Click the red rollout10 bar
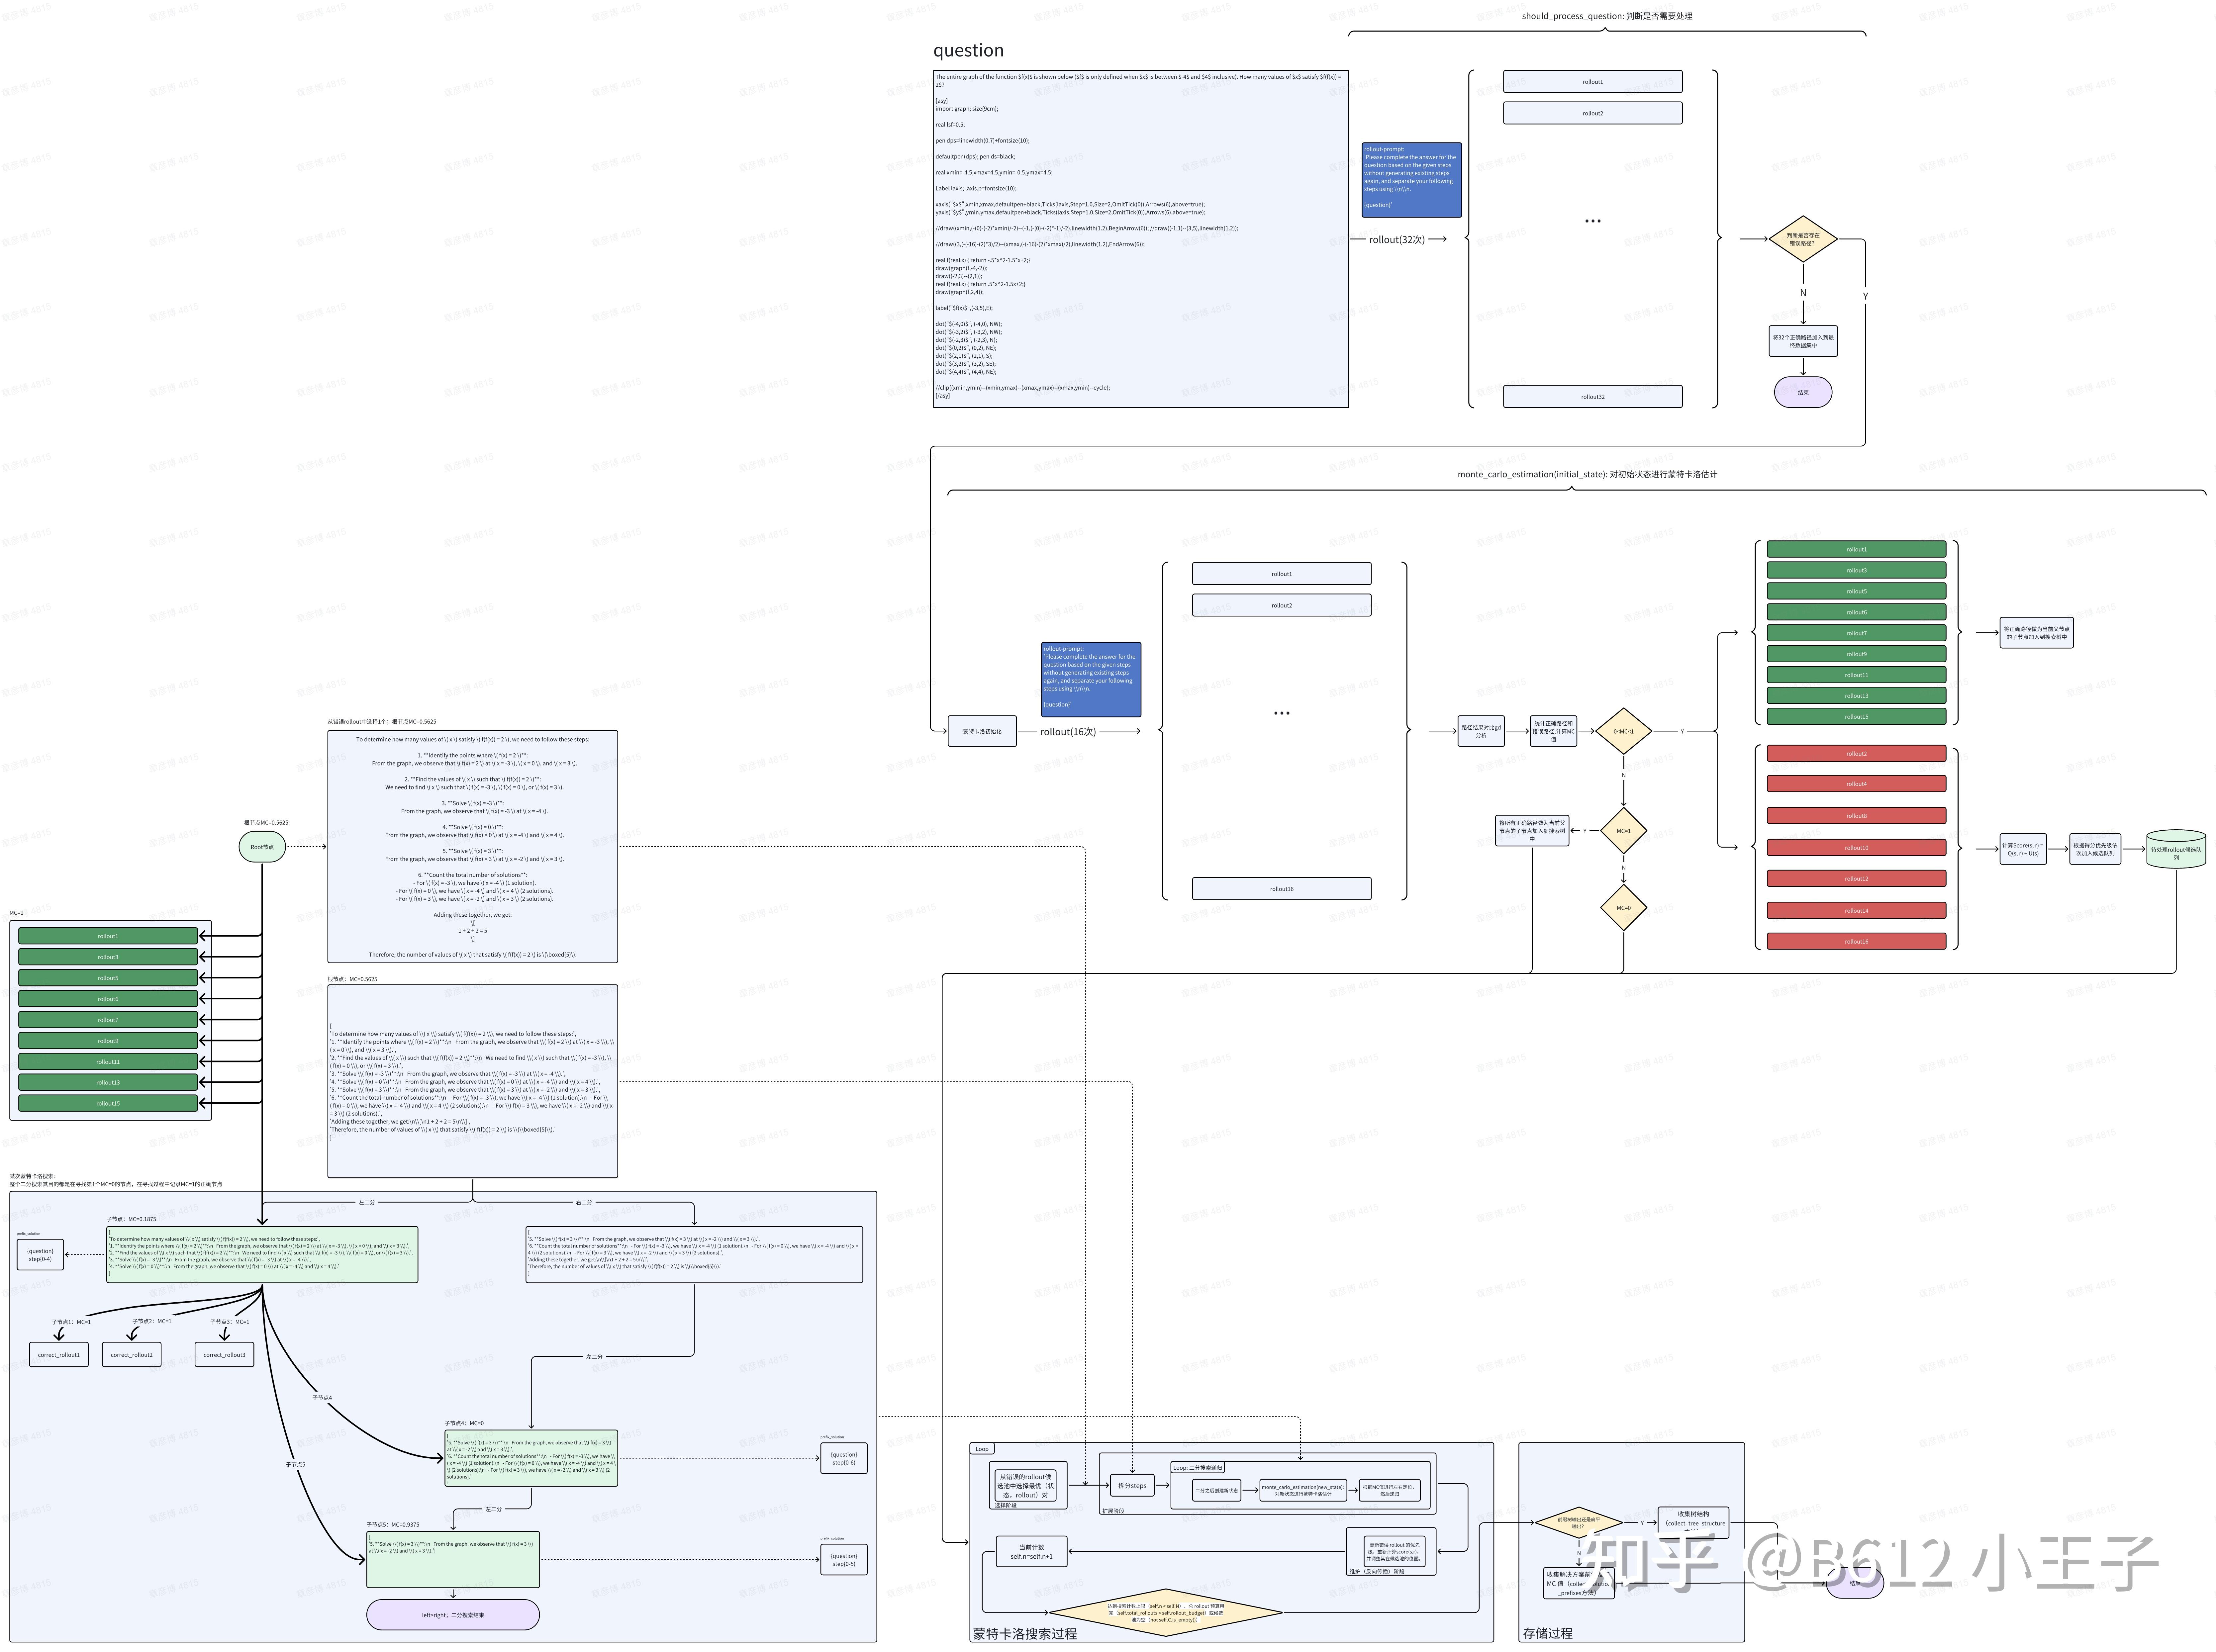Viewport: 2216px width, 1652px height. [x=1856, y=847]
